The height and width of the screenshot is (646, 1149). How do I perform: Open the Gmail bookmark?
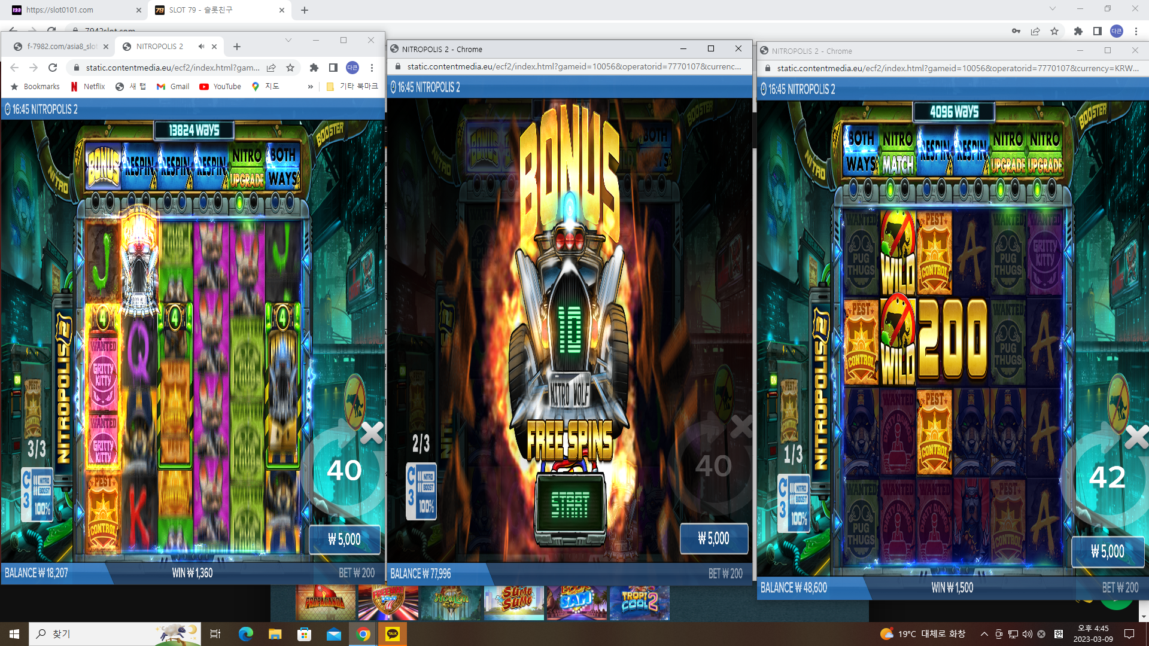[x=173, y=87]
